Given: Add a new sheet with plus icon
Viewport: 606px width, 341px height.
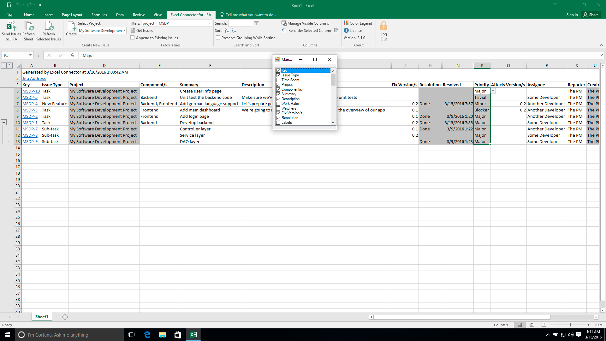Looking at the screenshot, I should click(x=65, y=317).
